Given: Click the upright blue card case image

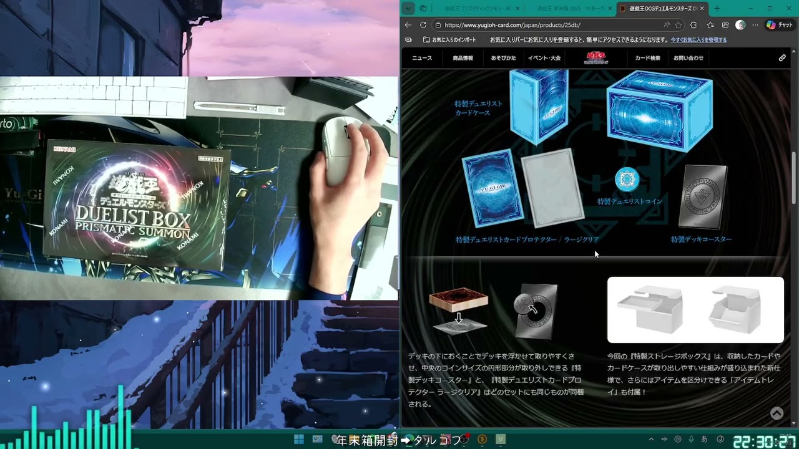Looking at the screenshot, I should tap(539, 106).
